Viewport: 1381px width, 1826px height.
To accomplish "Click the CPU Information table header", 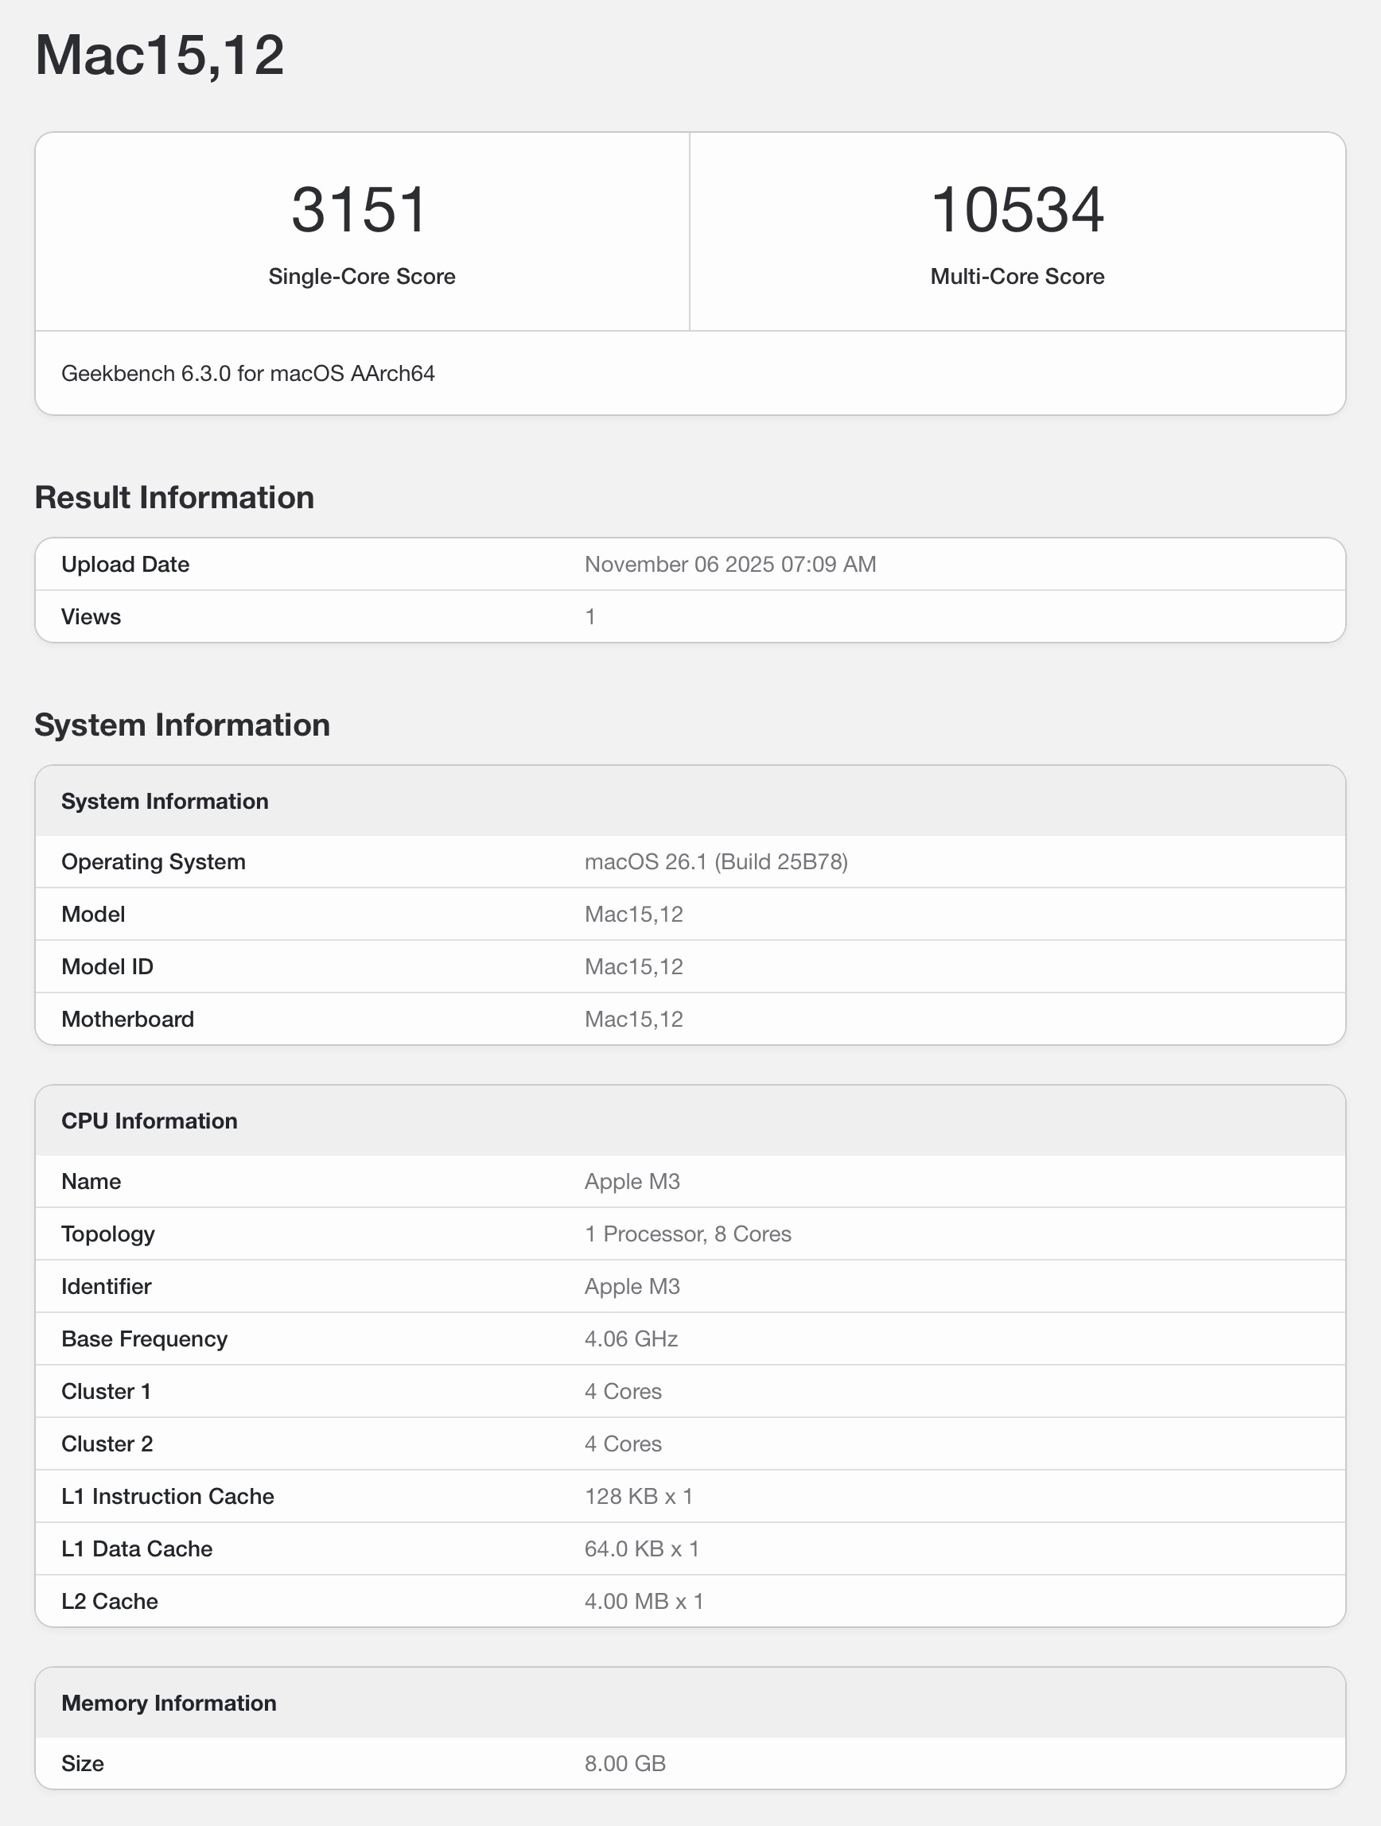I will tap(150, 1121).
